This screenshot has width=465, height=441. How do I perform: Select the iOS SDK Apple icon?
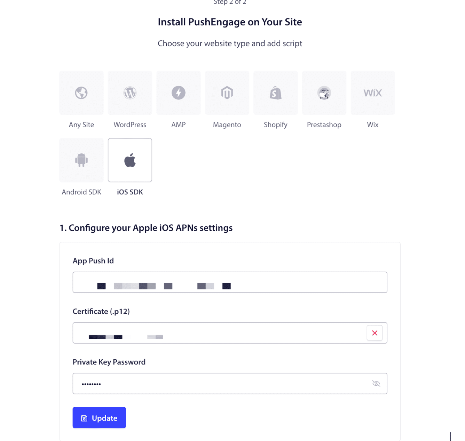pyautogui.click(x=130, y=160)
